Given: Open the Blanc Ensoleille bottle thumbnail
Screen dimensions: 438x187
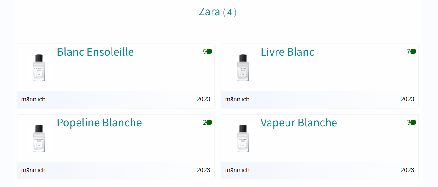Looking at the screenshot, I should tap(39, 68).
